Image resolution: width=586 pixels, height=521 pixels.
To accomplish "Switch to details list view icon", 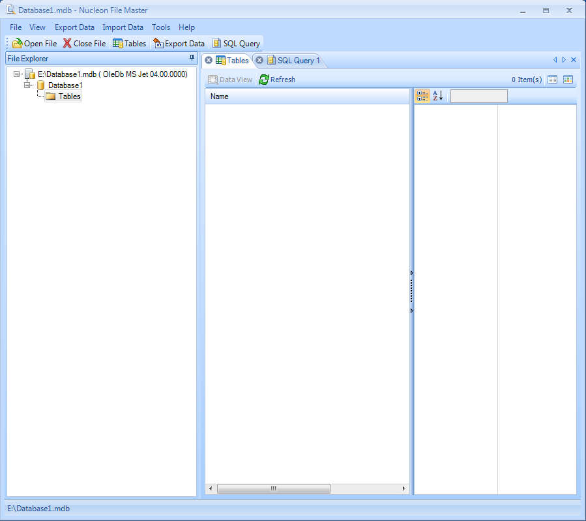I will click(552, 80).
